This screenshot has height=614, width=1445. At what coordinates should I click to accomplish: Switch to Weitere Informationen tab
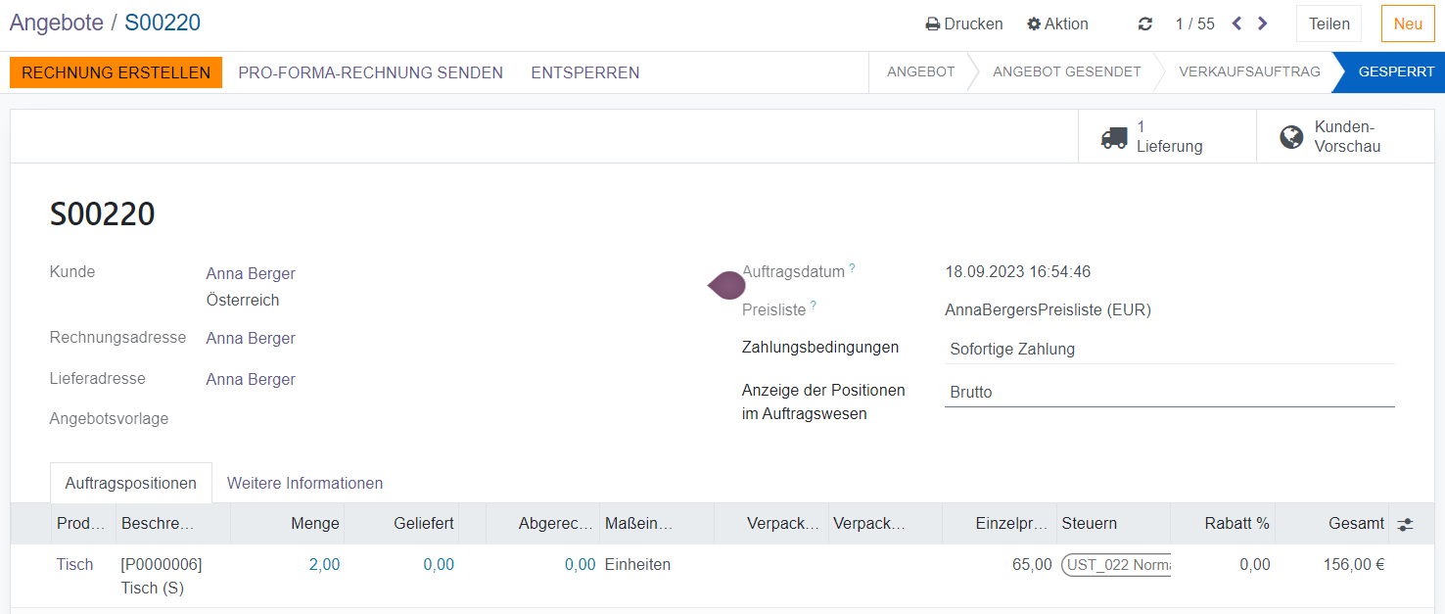(x=304, y=483)
